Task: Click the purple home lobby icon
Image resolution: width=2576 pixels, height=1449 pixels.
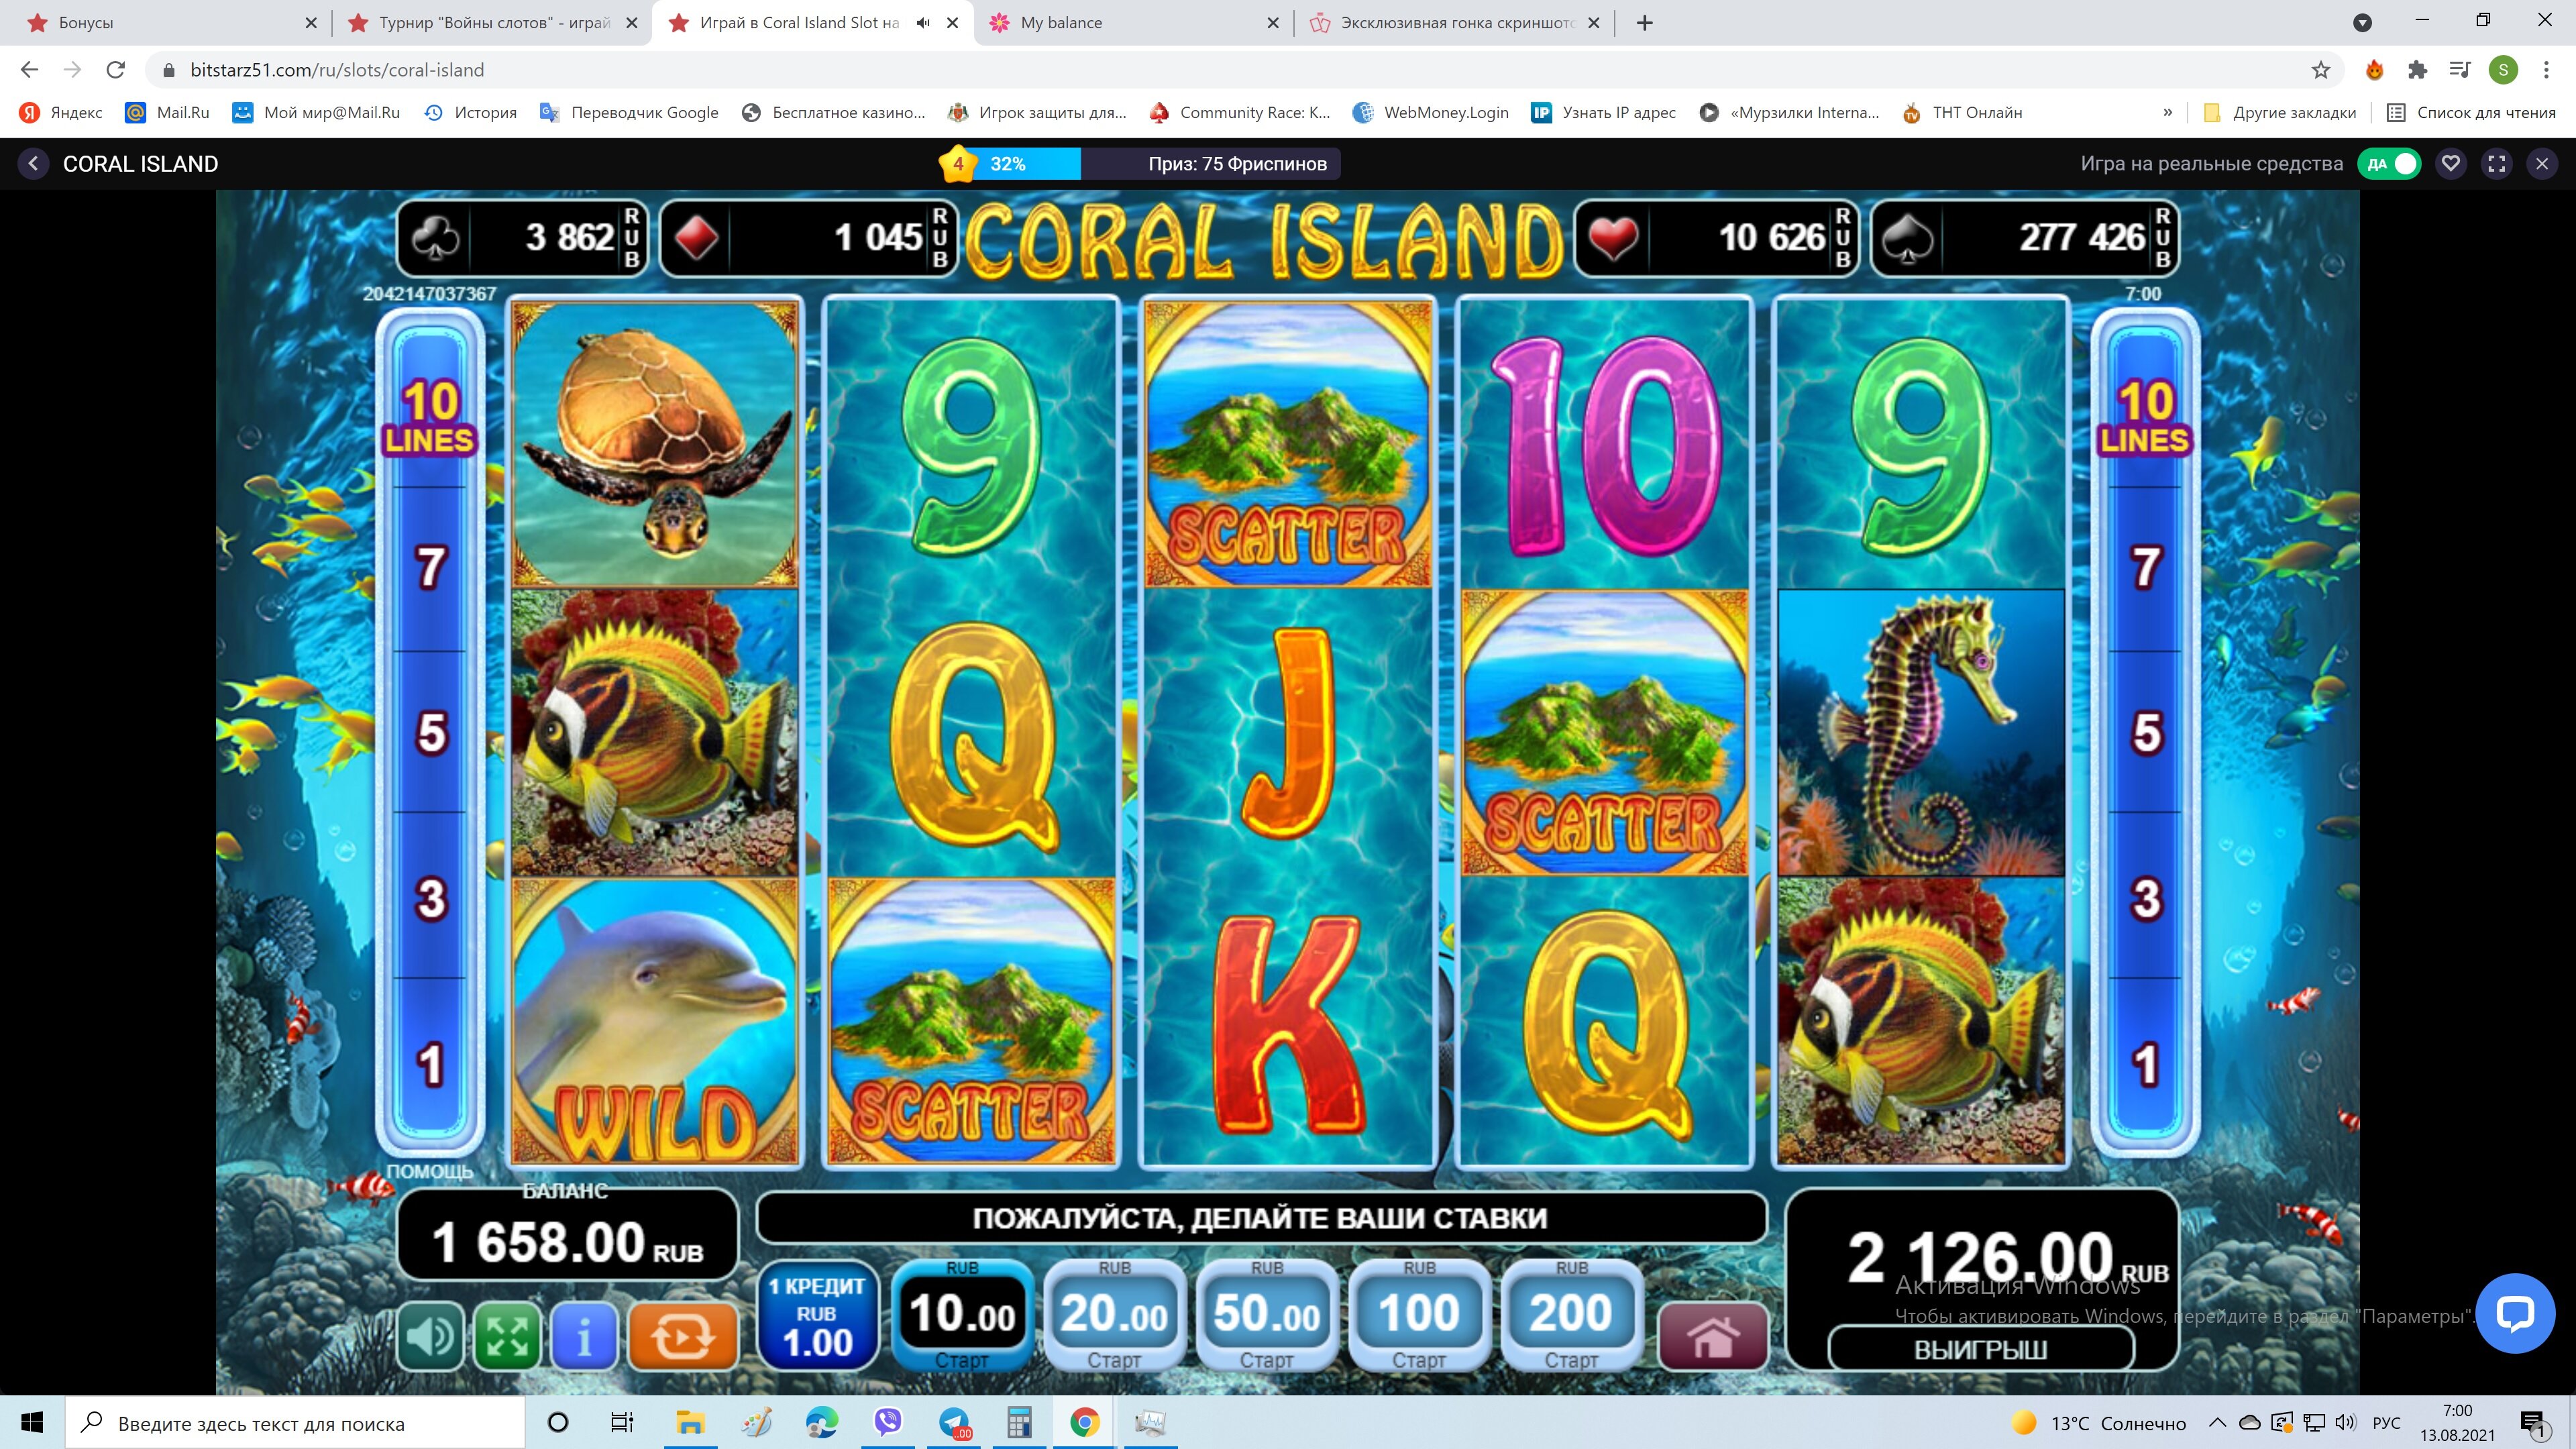Action: click(1712, 1336)
